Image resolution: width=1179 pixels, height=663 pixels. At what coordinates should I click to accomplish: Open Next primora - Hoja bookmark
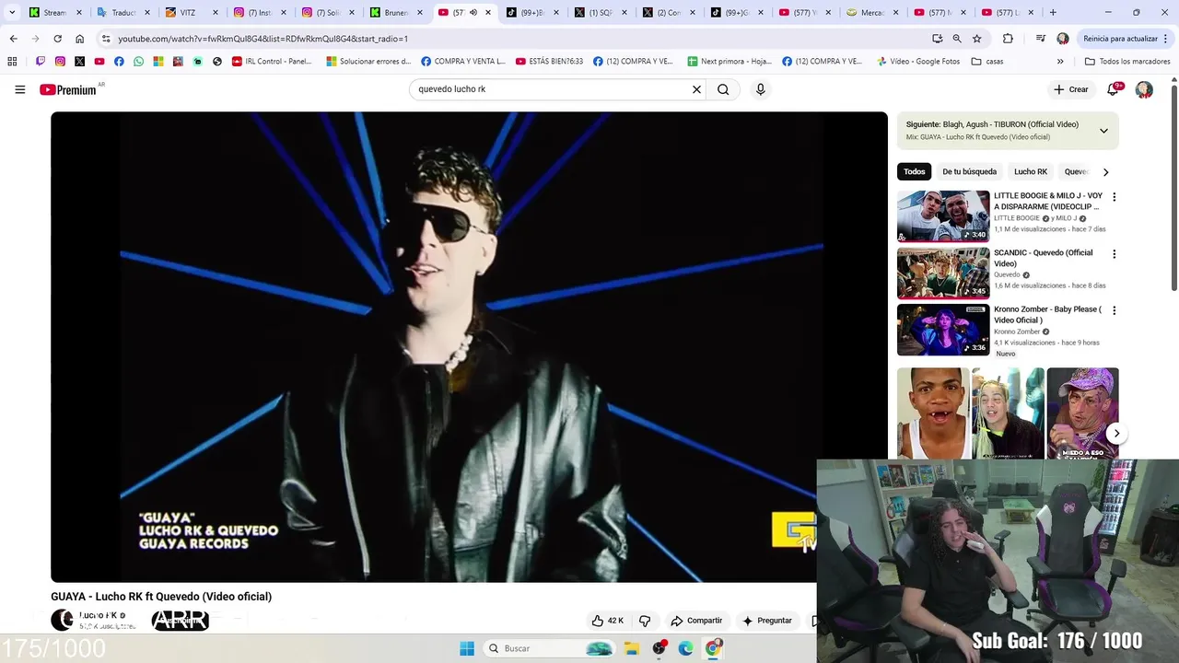[x=730, y=62]
